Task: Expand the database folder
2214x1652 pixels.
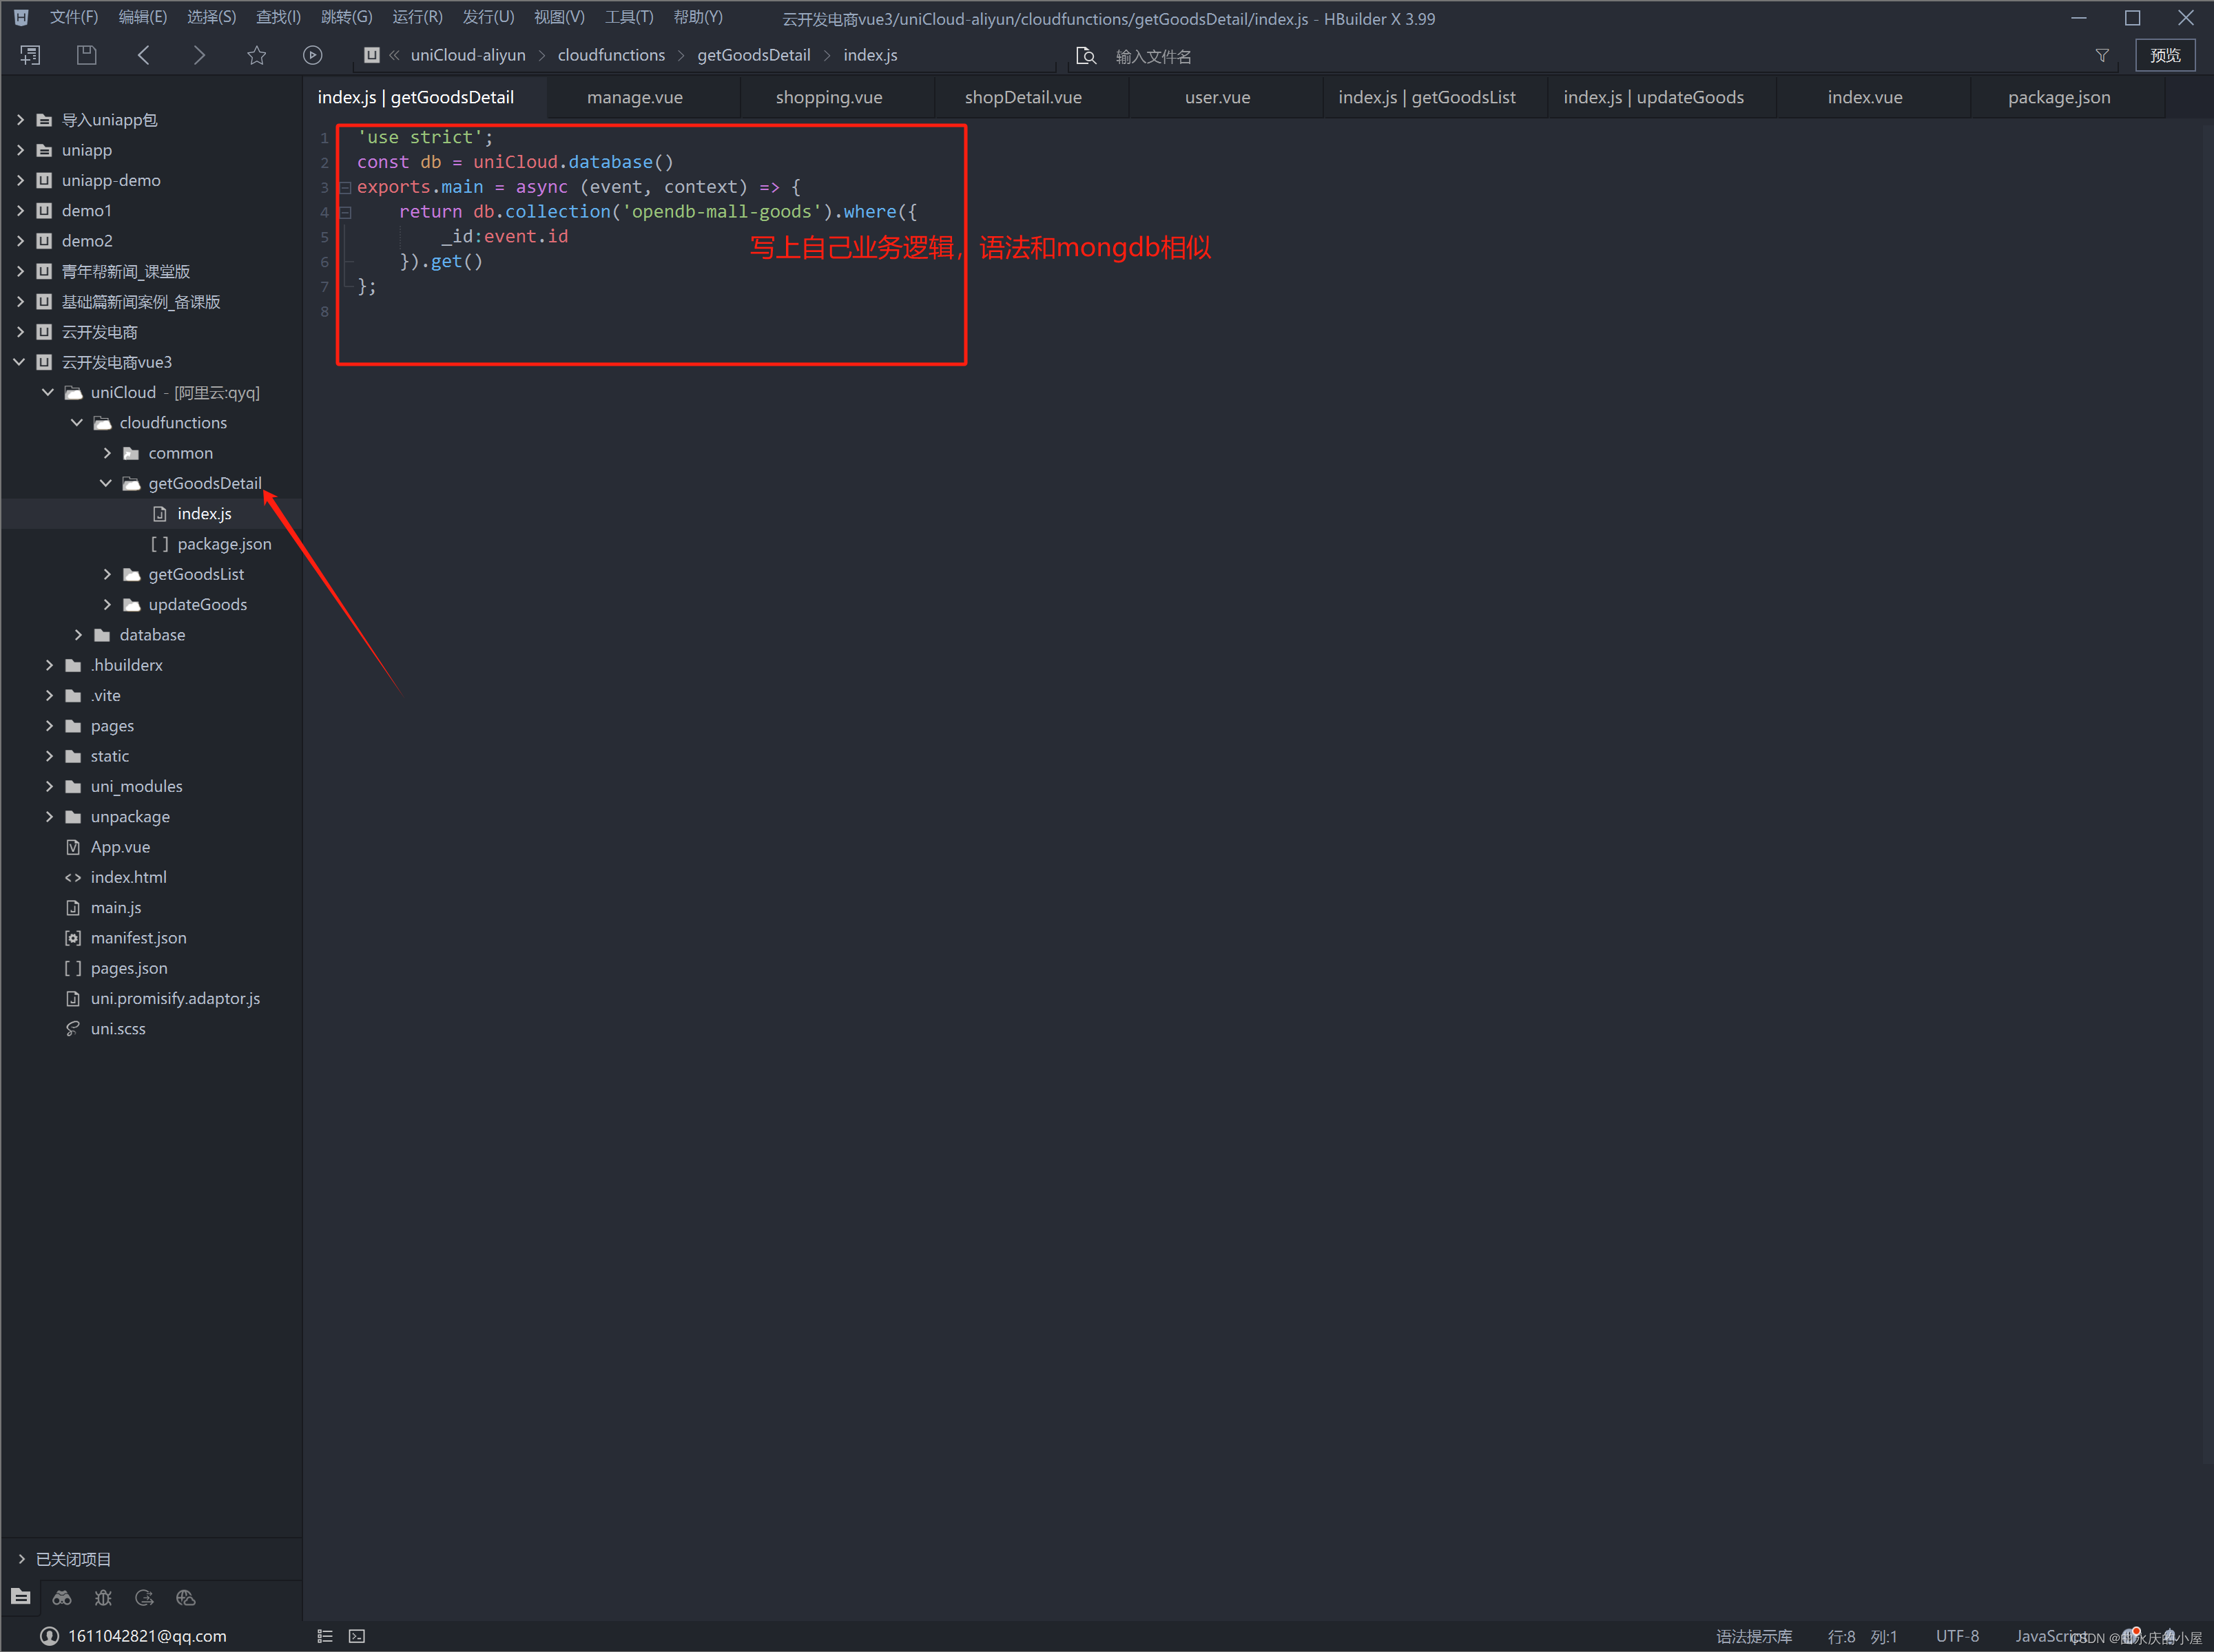Action: click(78, 635)
